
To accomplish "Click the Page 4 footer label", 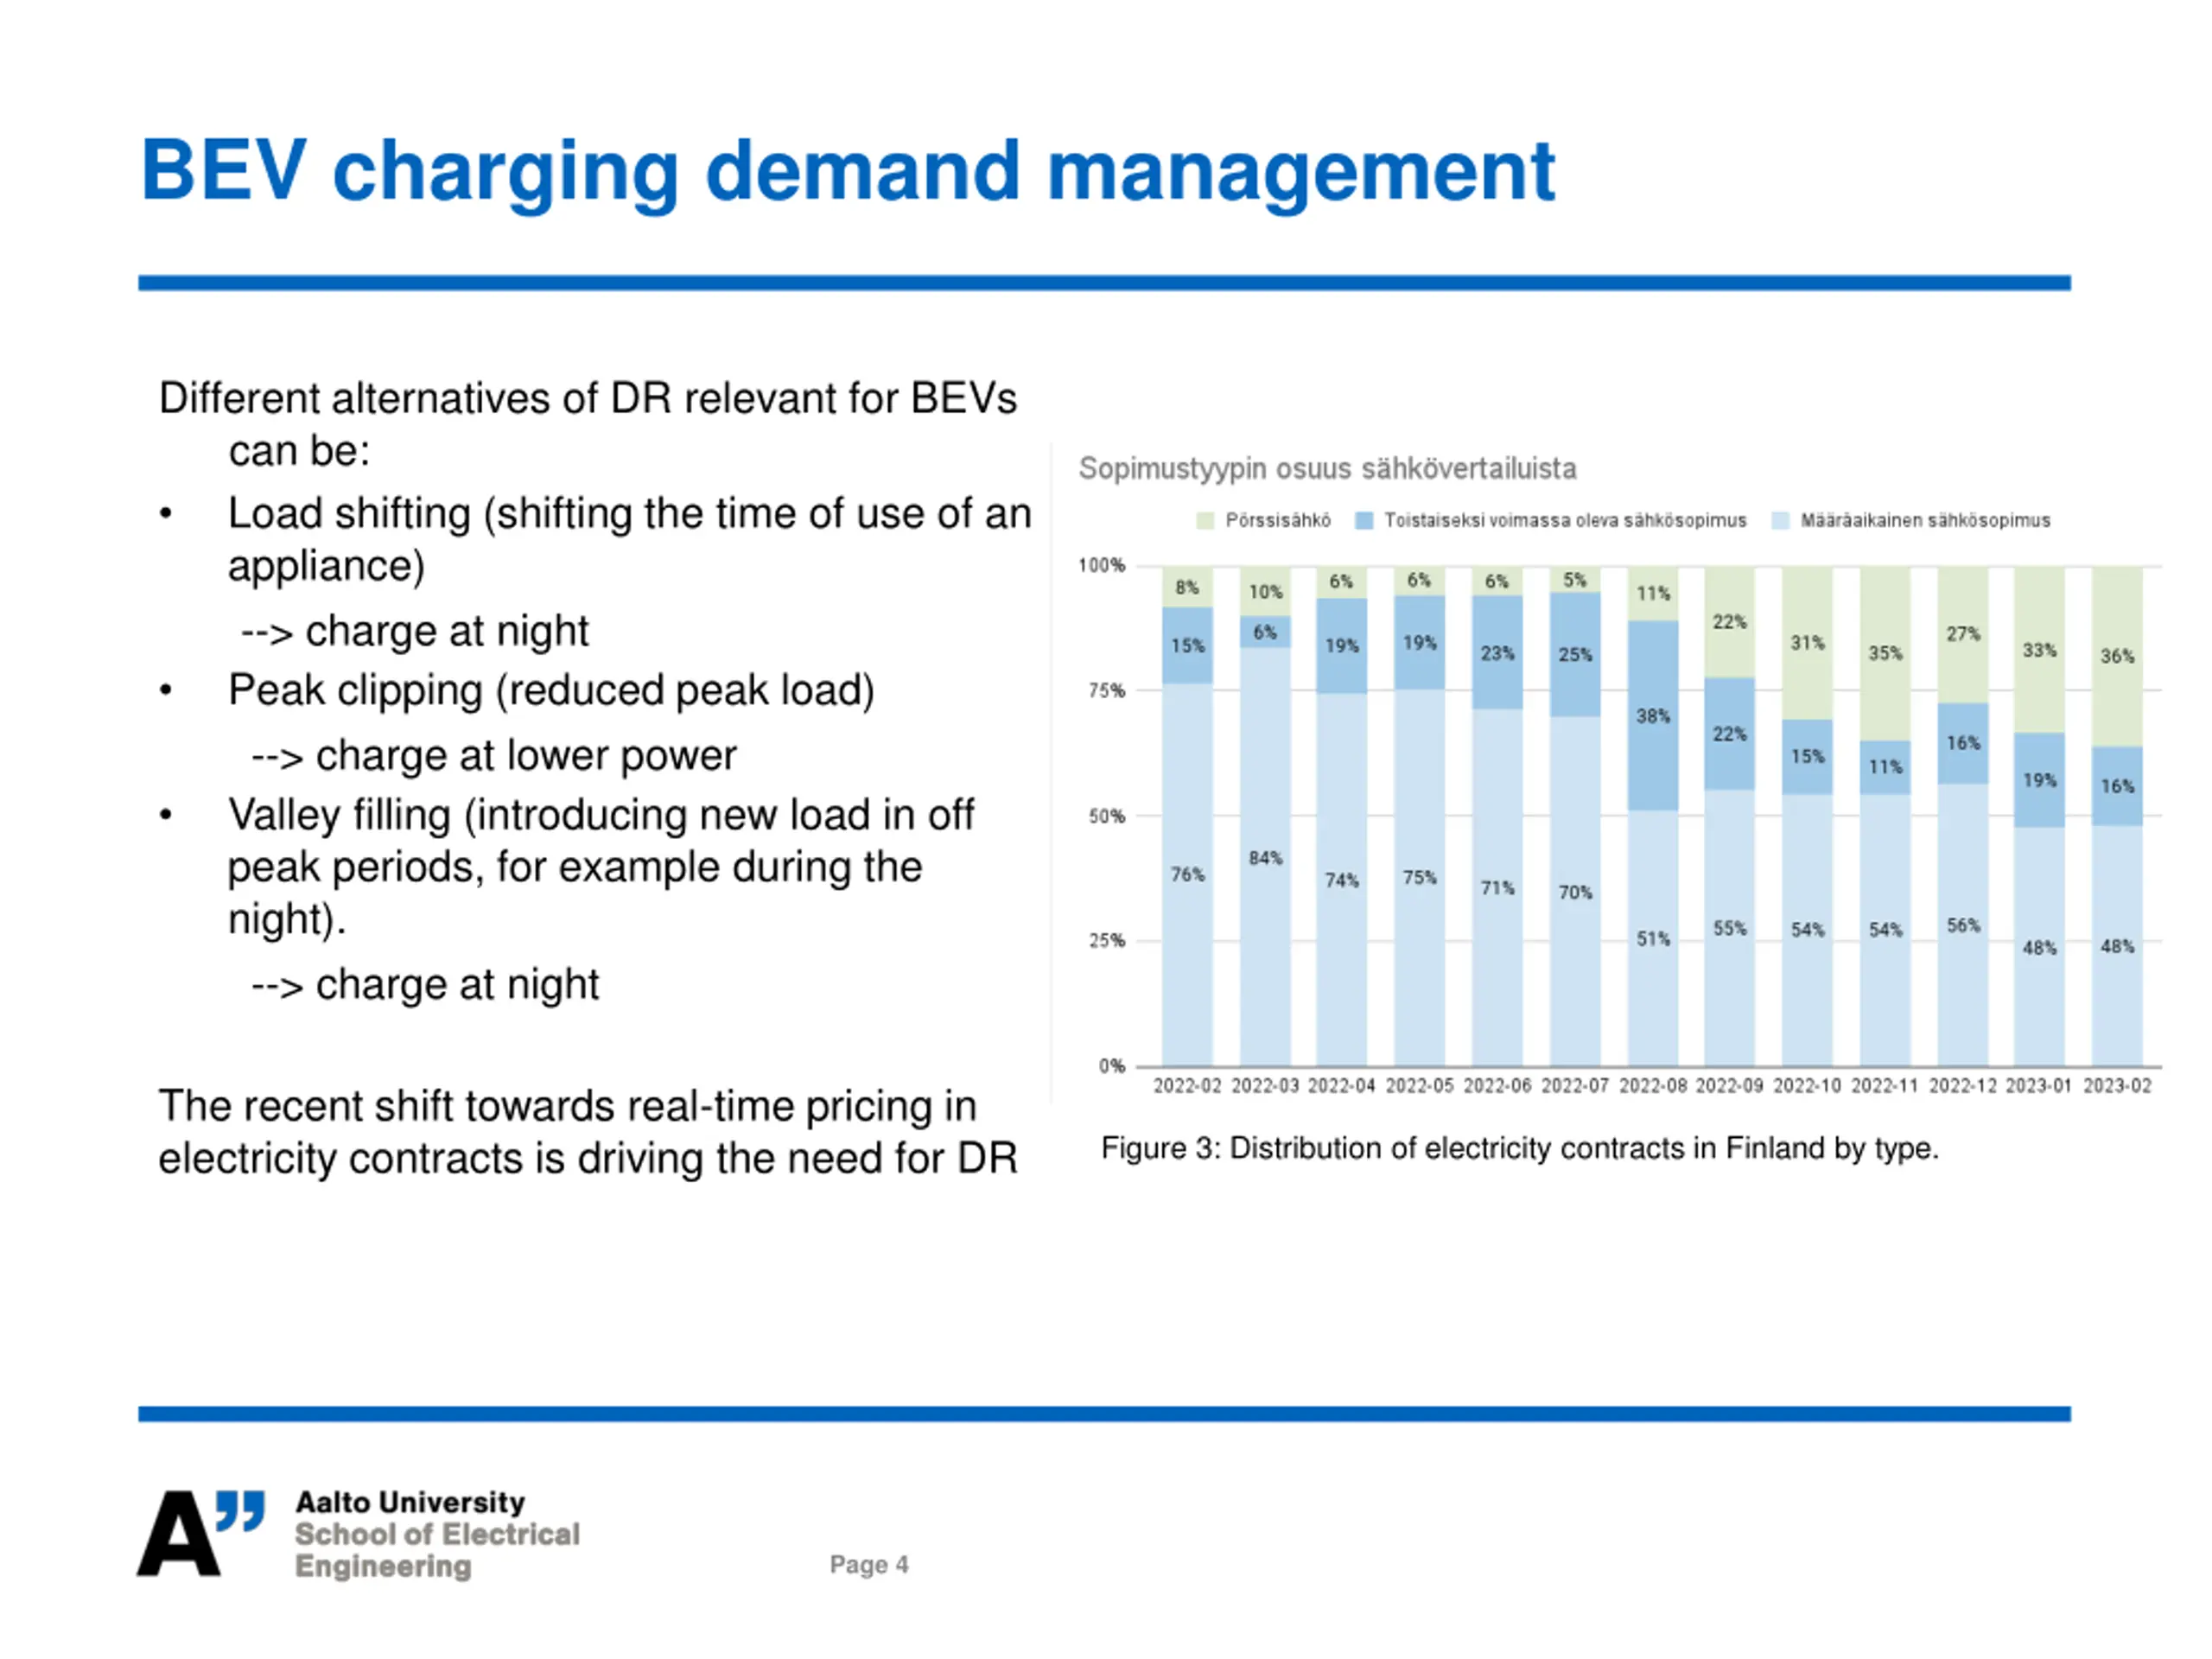I will pos(868,1564).
